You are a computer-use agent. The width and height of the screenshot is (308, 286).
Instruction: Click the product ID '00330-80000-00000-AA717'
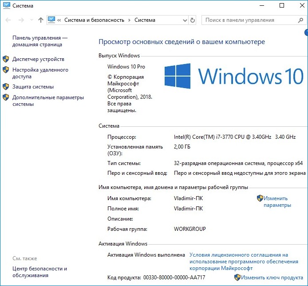pyautogui.click(x=174, y=278)
